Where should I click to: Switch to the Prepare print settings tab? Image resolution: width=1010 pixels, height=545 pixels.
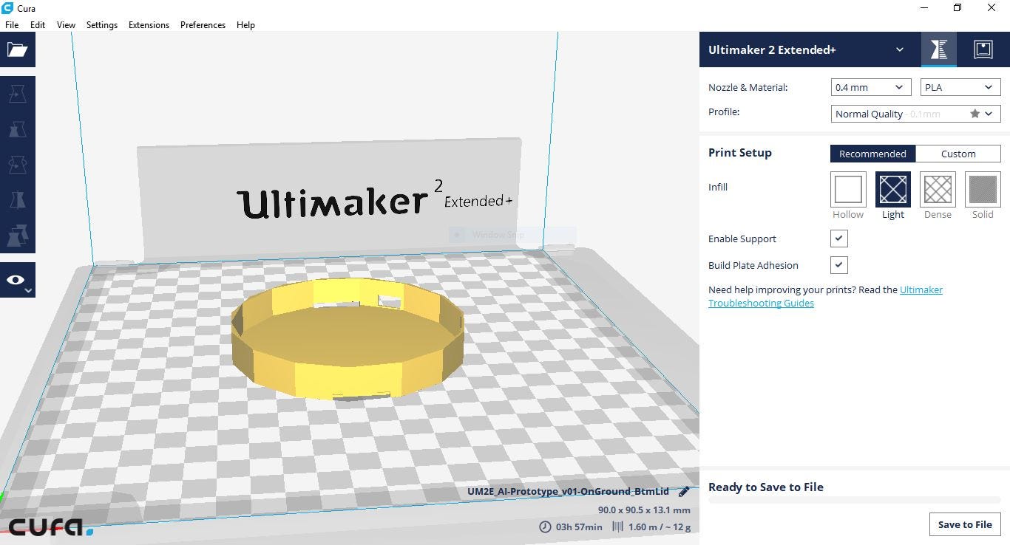pyautogui.click(x=939, y=49)
